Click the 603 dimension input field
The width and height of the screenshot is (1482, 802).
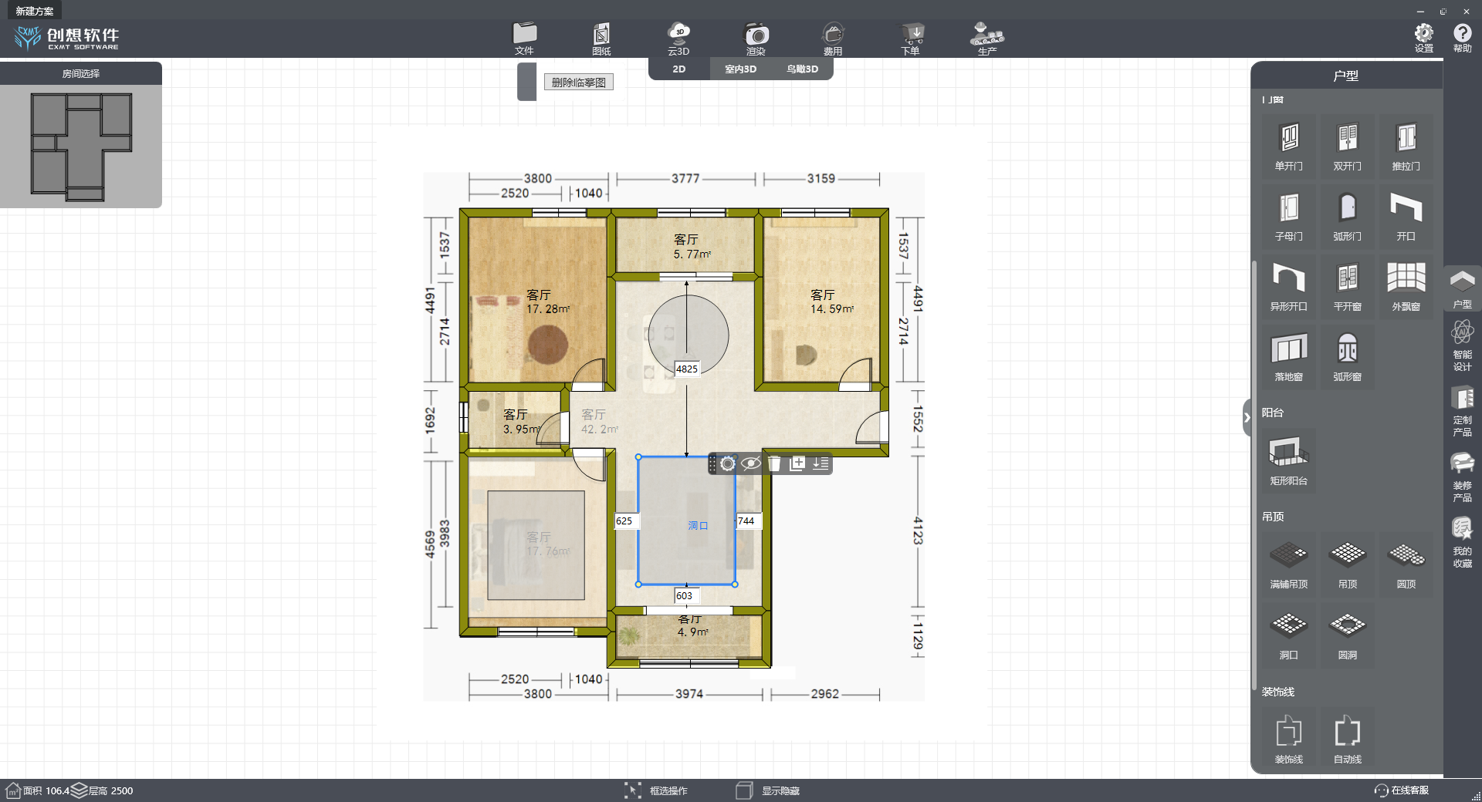pos(686,595)
